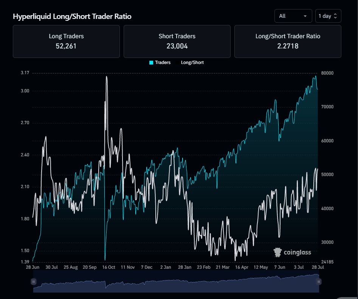
Task: Click the '28 Jun' x-axis date label
Action: 33,267
